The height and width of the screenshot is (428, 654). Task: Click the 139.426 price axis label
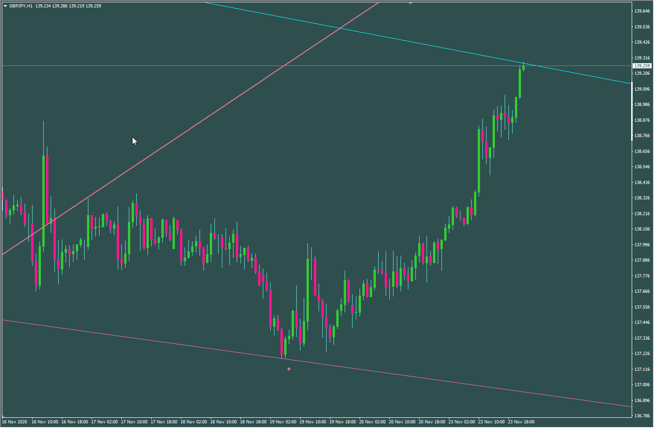642,42
